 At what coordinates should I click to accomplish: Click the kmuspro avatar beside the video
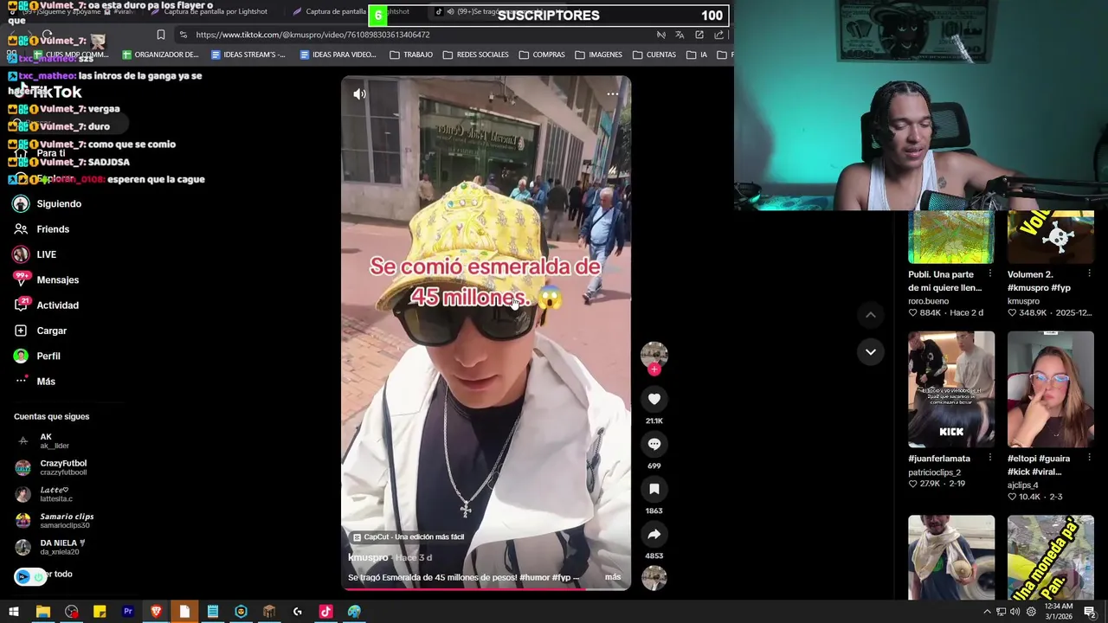coord(654,354)
